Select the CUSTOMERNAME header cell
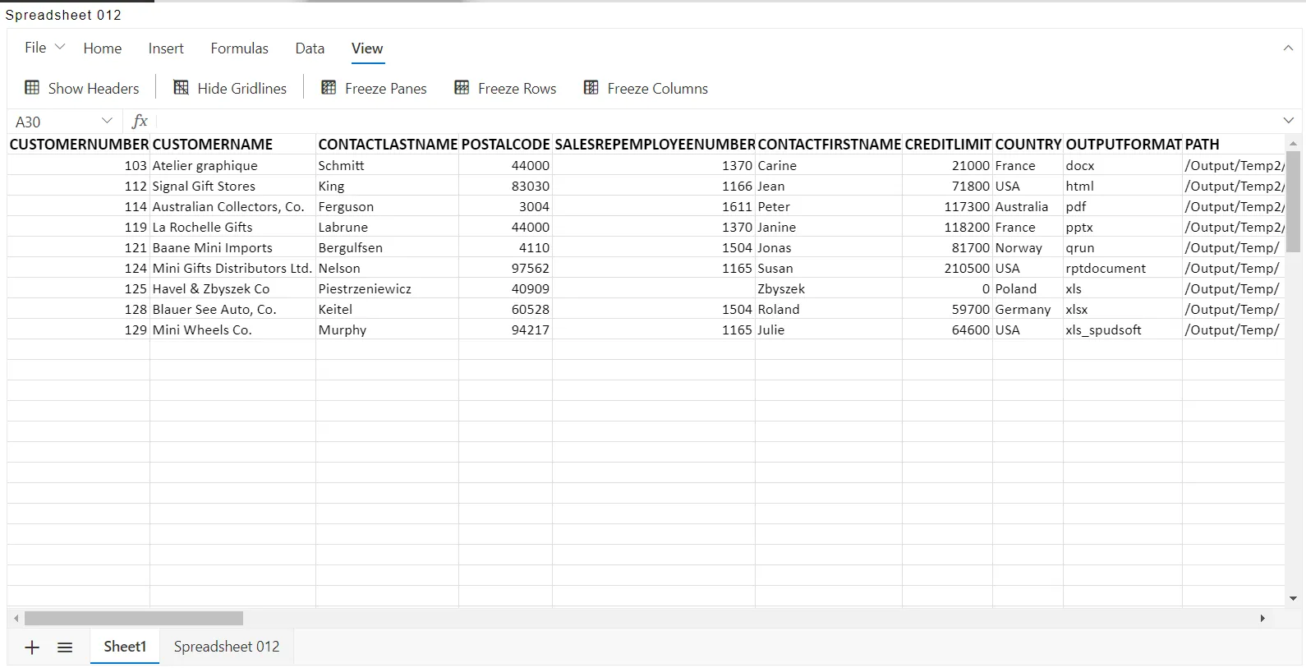The image size is (1306, 668). pos(233,145)
